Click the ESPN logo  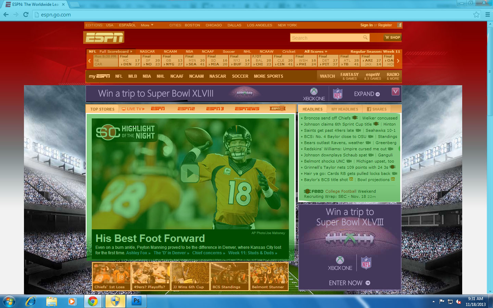(104, 38)
